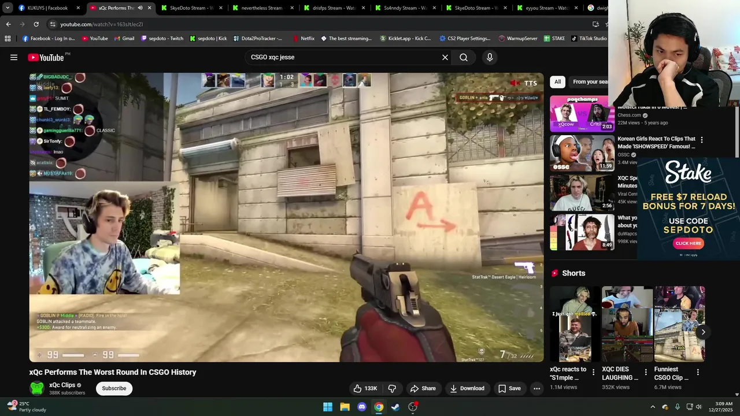Select From your search filter chip
Screen dimensions: 740x416
(589, 82)
